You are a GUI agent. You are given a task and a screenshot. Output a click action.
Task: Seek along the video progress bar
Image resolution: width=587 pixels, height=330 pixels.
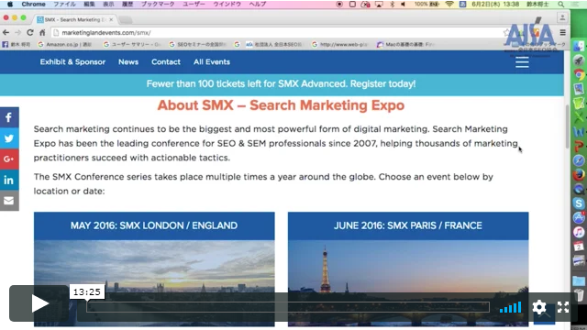287,307
